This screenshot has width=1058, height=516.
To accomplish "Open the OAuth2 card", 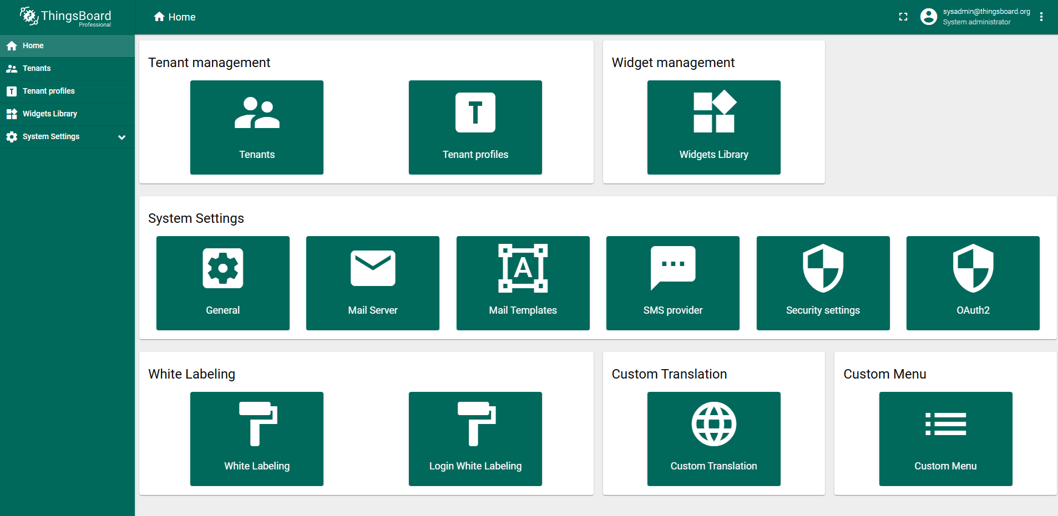I will pyautogui.click(x=973, y=283).
